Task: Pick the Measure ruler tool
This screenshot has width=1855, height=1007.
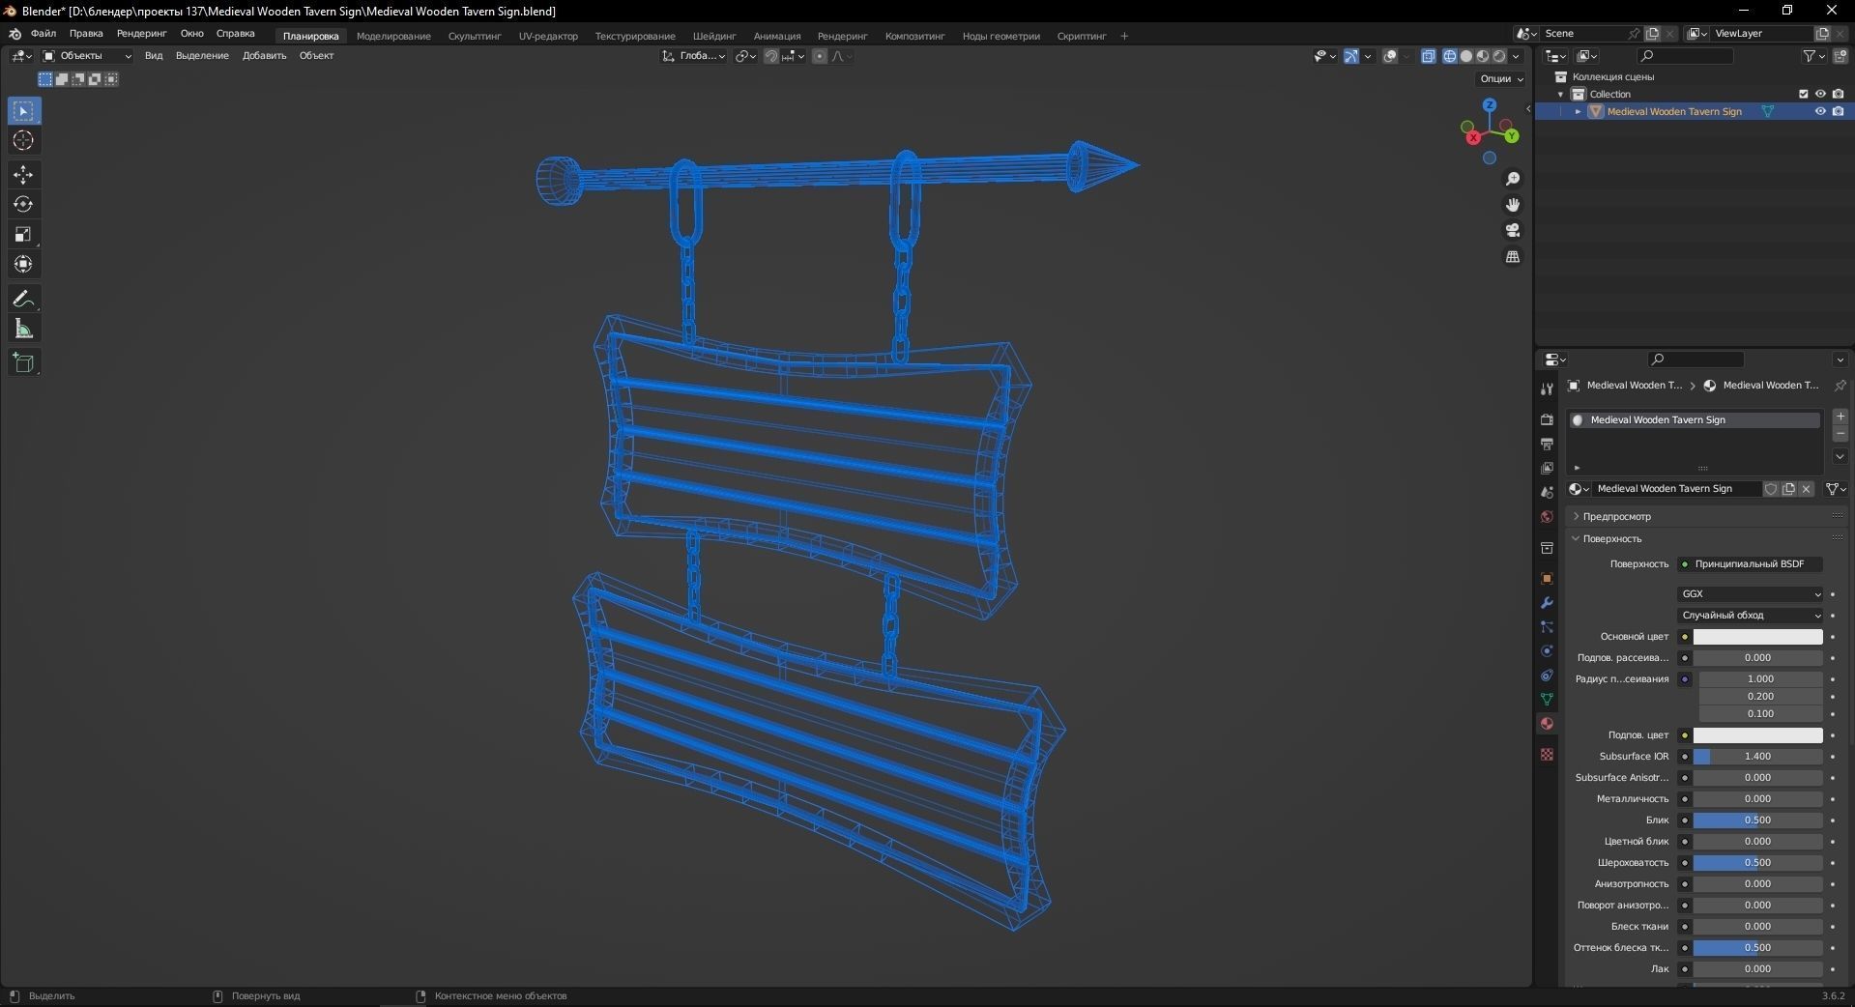Action: (23, 330)
